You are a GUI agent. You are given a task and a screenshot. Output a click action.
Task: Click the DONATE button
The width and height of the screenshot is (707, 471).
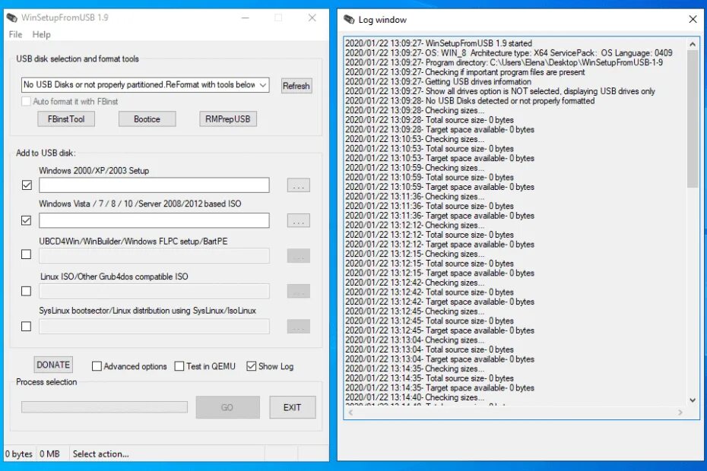coord(53,365)
